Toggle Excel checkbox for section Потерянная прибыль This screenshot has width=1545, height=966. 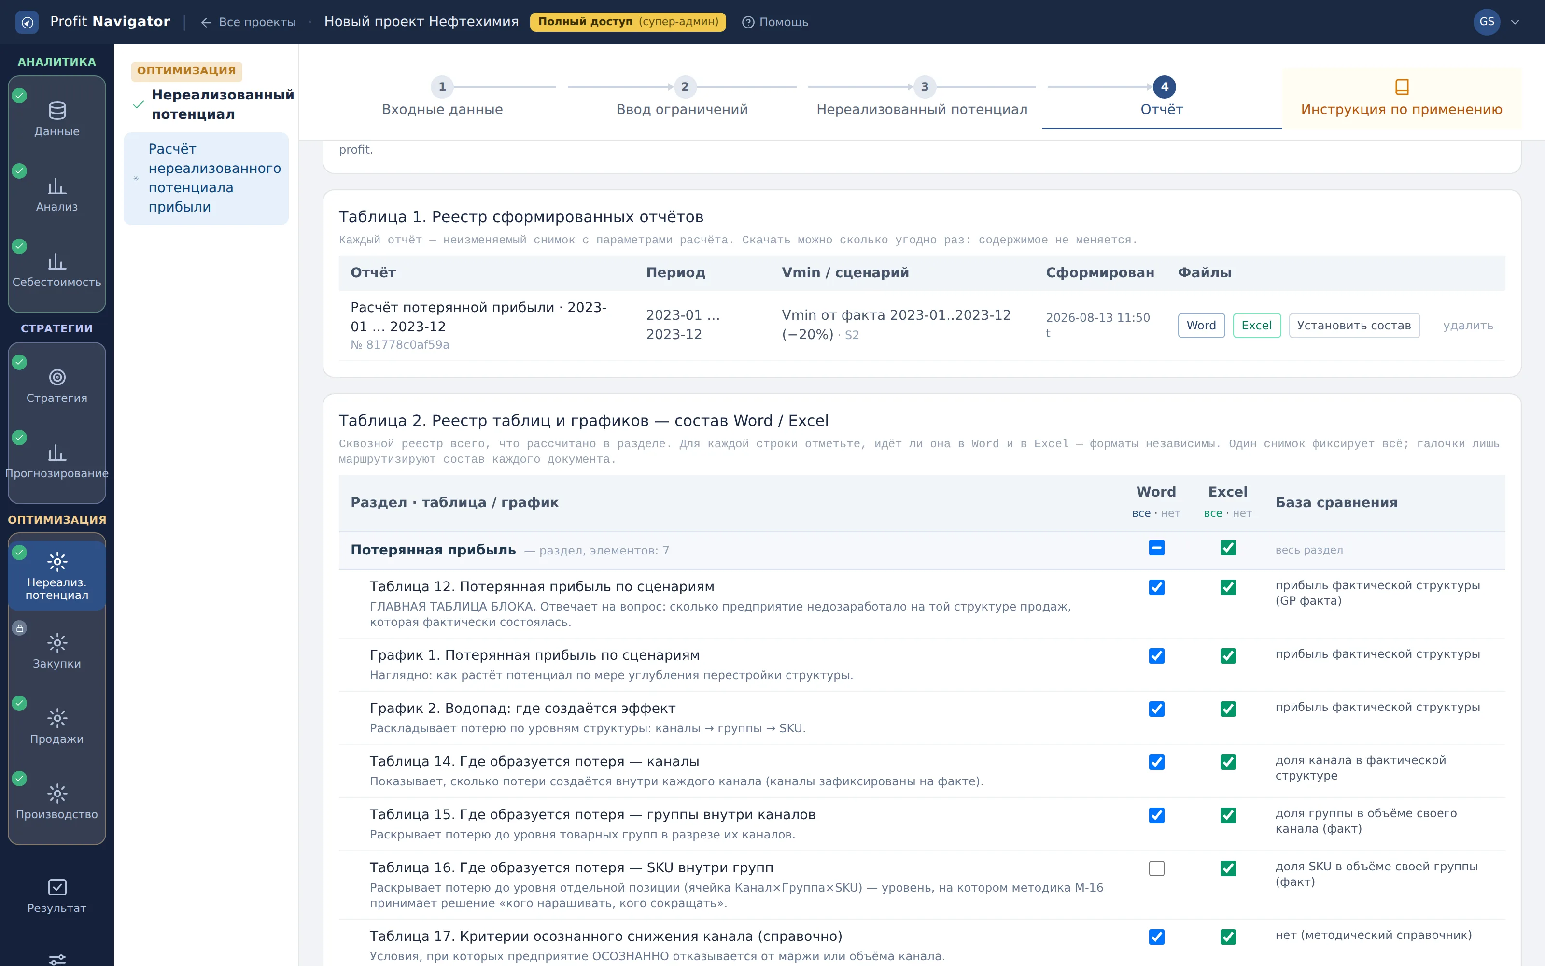click(x=1228, y=548)
